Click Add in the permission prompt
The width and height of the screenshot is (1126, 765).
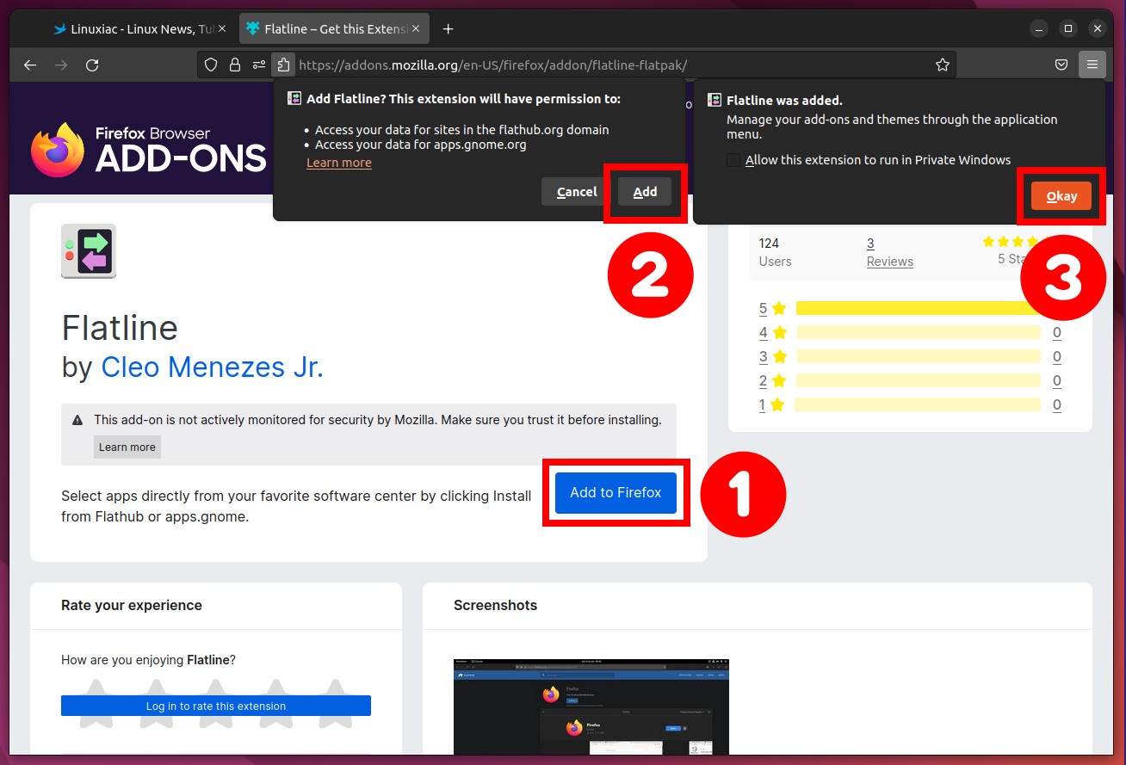(645, 192)
